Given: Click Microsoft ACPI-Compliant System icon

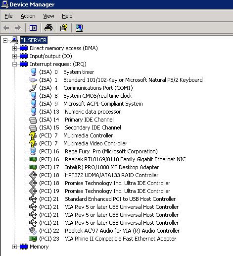Looking at the screenshot, I should 33,104.
